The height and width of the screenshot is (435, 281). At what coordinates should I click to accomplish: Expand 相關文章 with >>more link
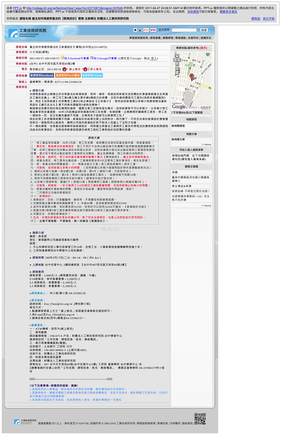[206, 144]
